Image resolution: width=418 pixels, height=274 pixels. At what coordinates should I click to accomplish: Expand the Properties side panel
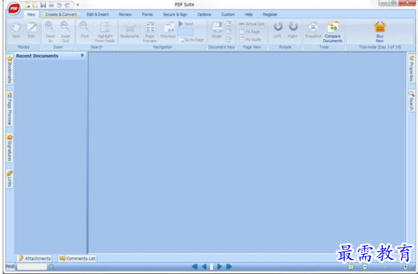411,68
